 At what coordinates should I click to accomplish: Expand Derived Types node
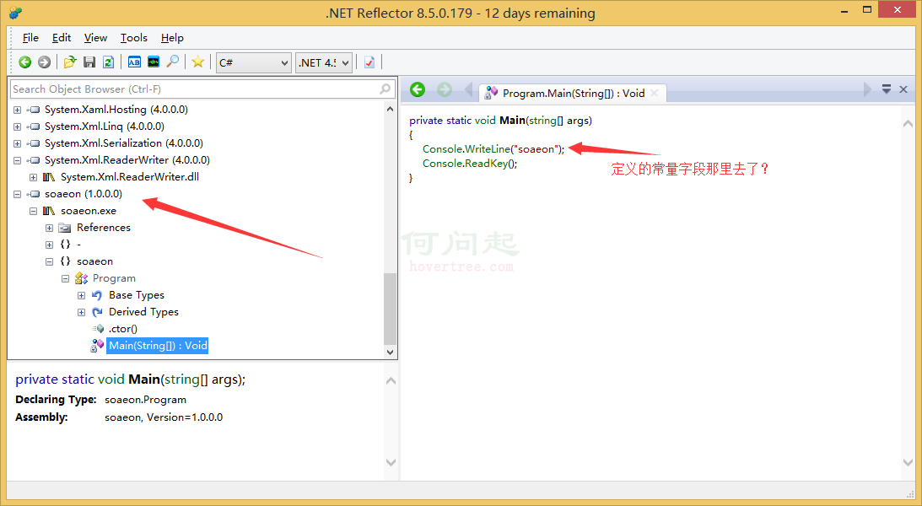81,312
